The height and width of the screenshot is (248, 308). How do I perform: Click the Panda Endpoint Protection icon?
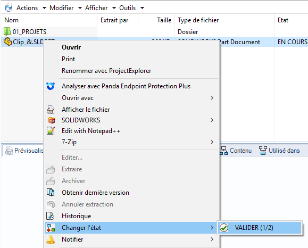pos(51,86)
